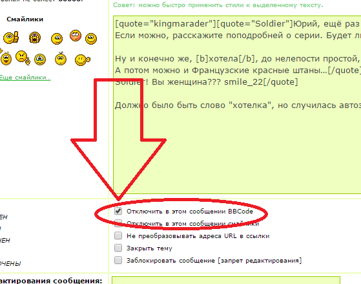Open the Еще смайлики link

pos(25,78)
